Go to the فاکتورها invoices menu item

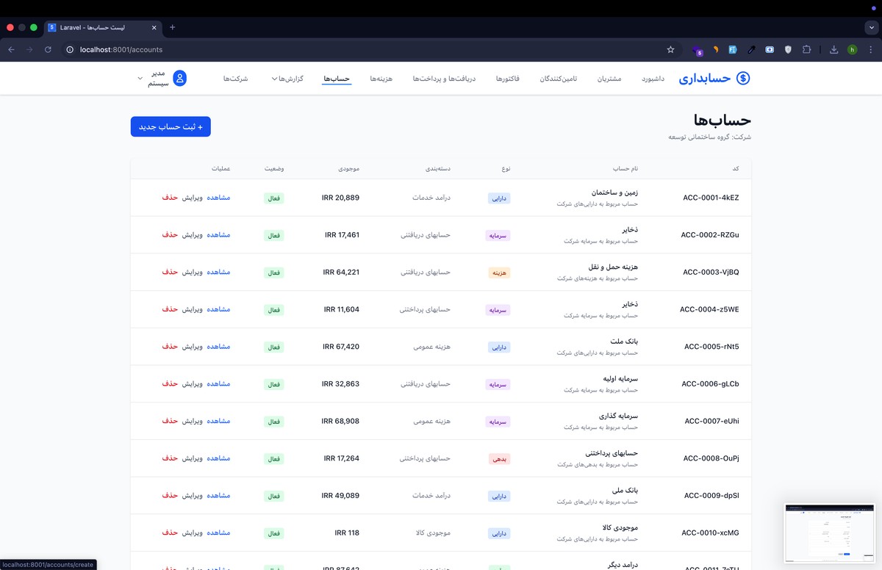508,79
